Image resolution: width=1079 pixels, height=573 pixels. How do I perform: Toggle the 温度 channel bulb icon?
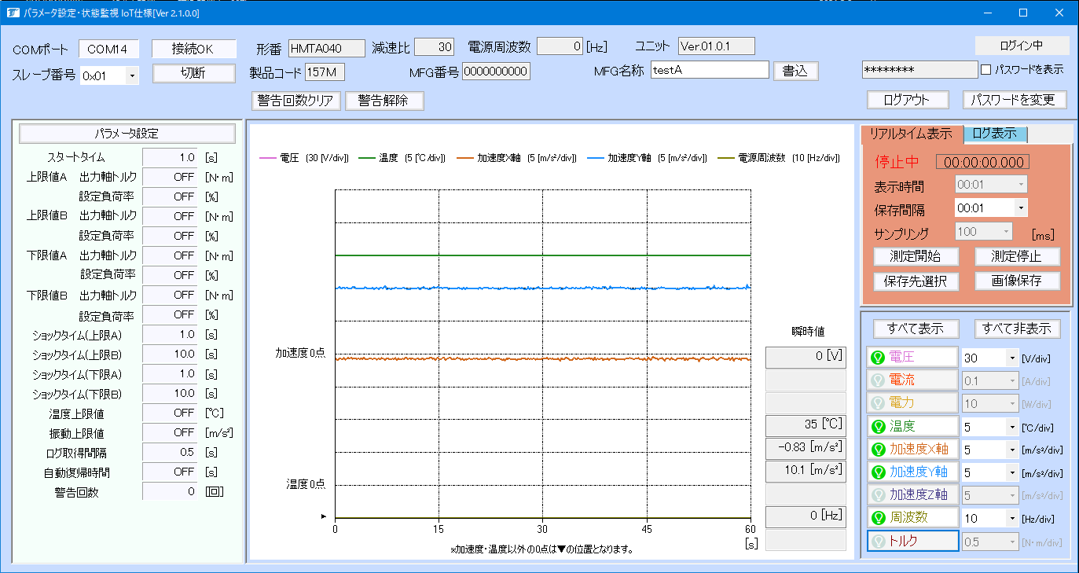pyautogui.click(x=879, y=427)
